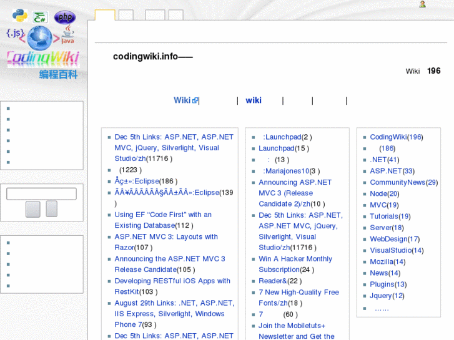Select the first highlighted page tab

click(x=104, y=16)
